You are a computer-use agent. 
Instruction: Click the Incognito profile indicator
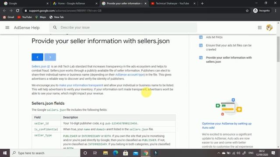pos(262,10)
